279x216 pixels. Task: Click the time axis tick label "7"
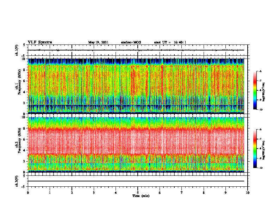coord(182,193)
